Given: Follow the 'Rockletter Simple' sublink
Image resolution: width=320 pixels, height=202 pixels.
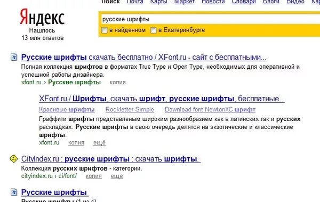Looking at the screenshot, I should click(x=130, y=109).
